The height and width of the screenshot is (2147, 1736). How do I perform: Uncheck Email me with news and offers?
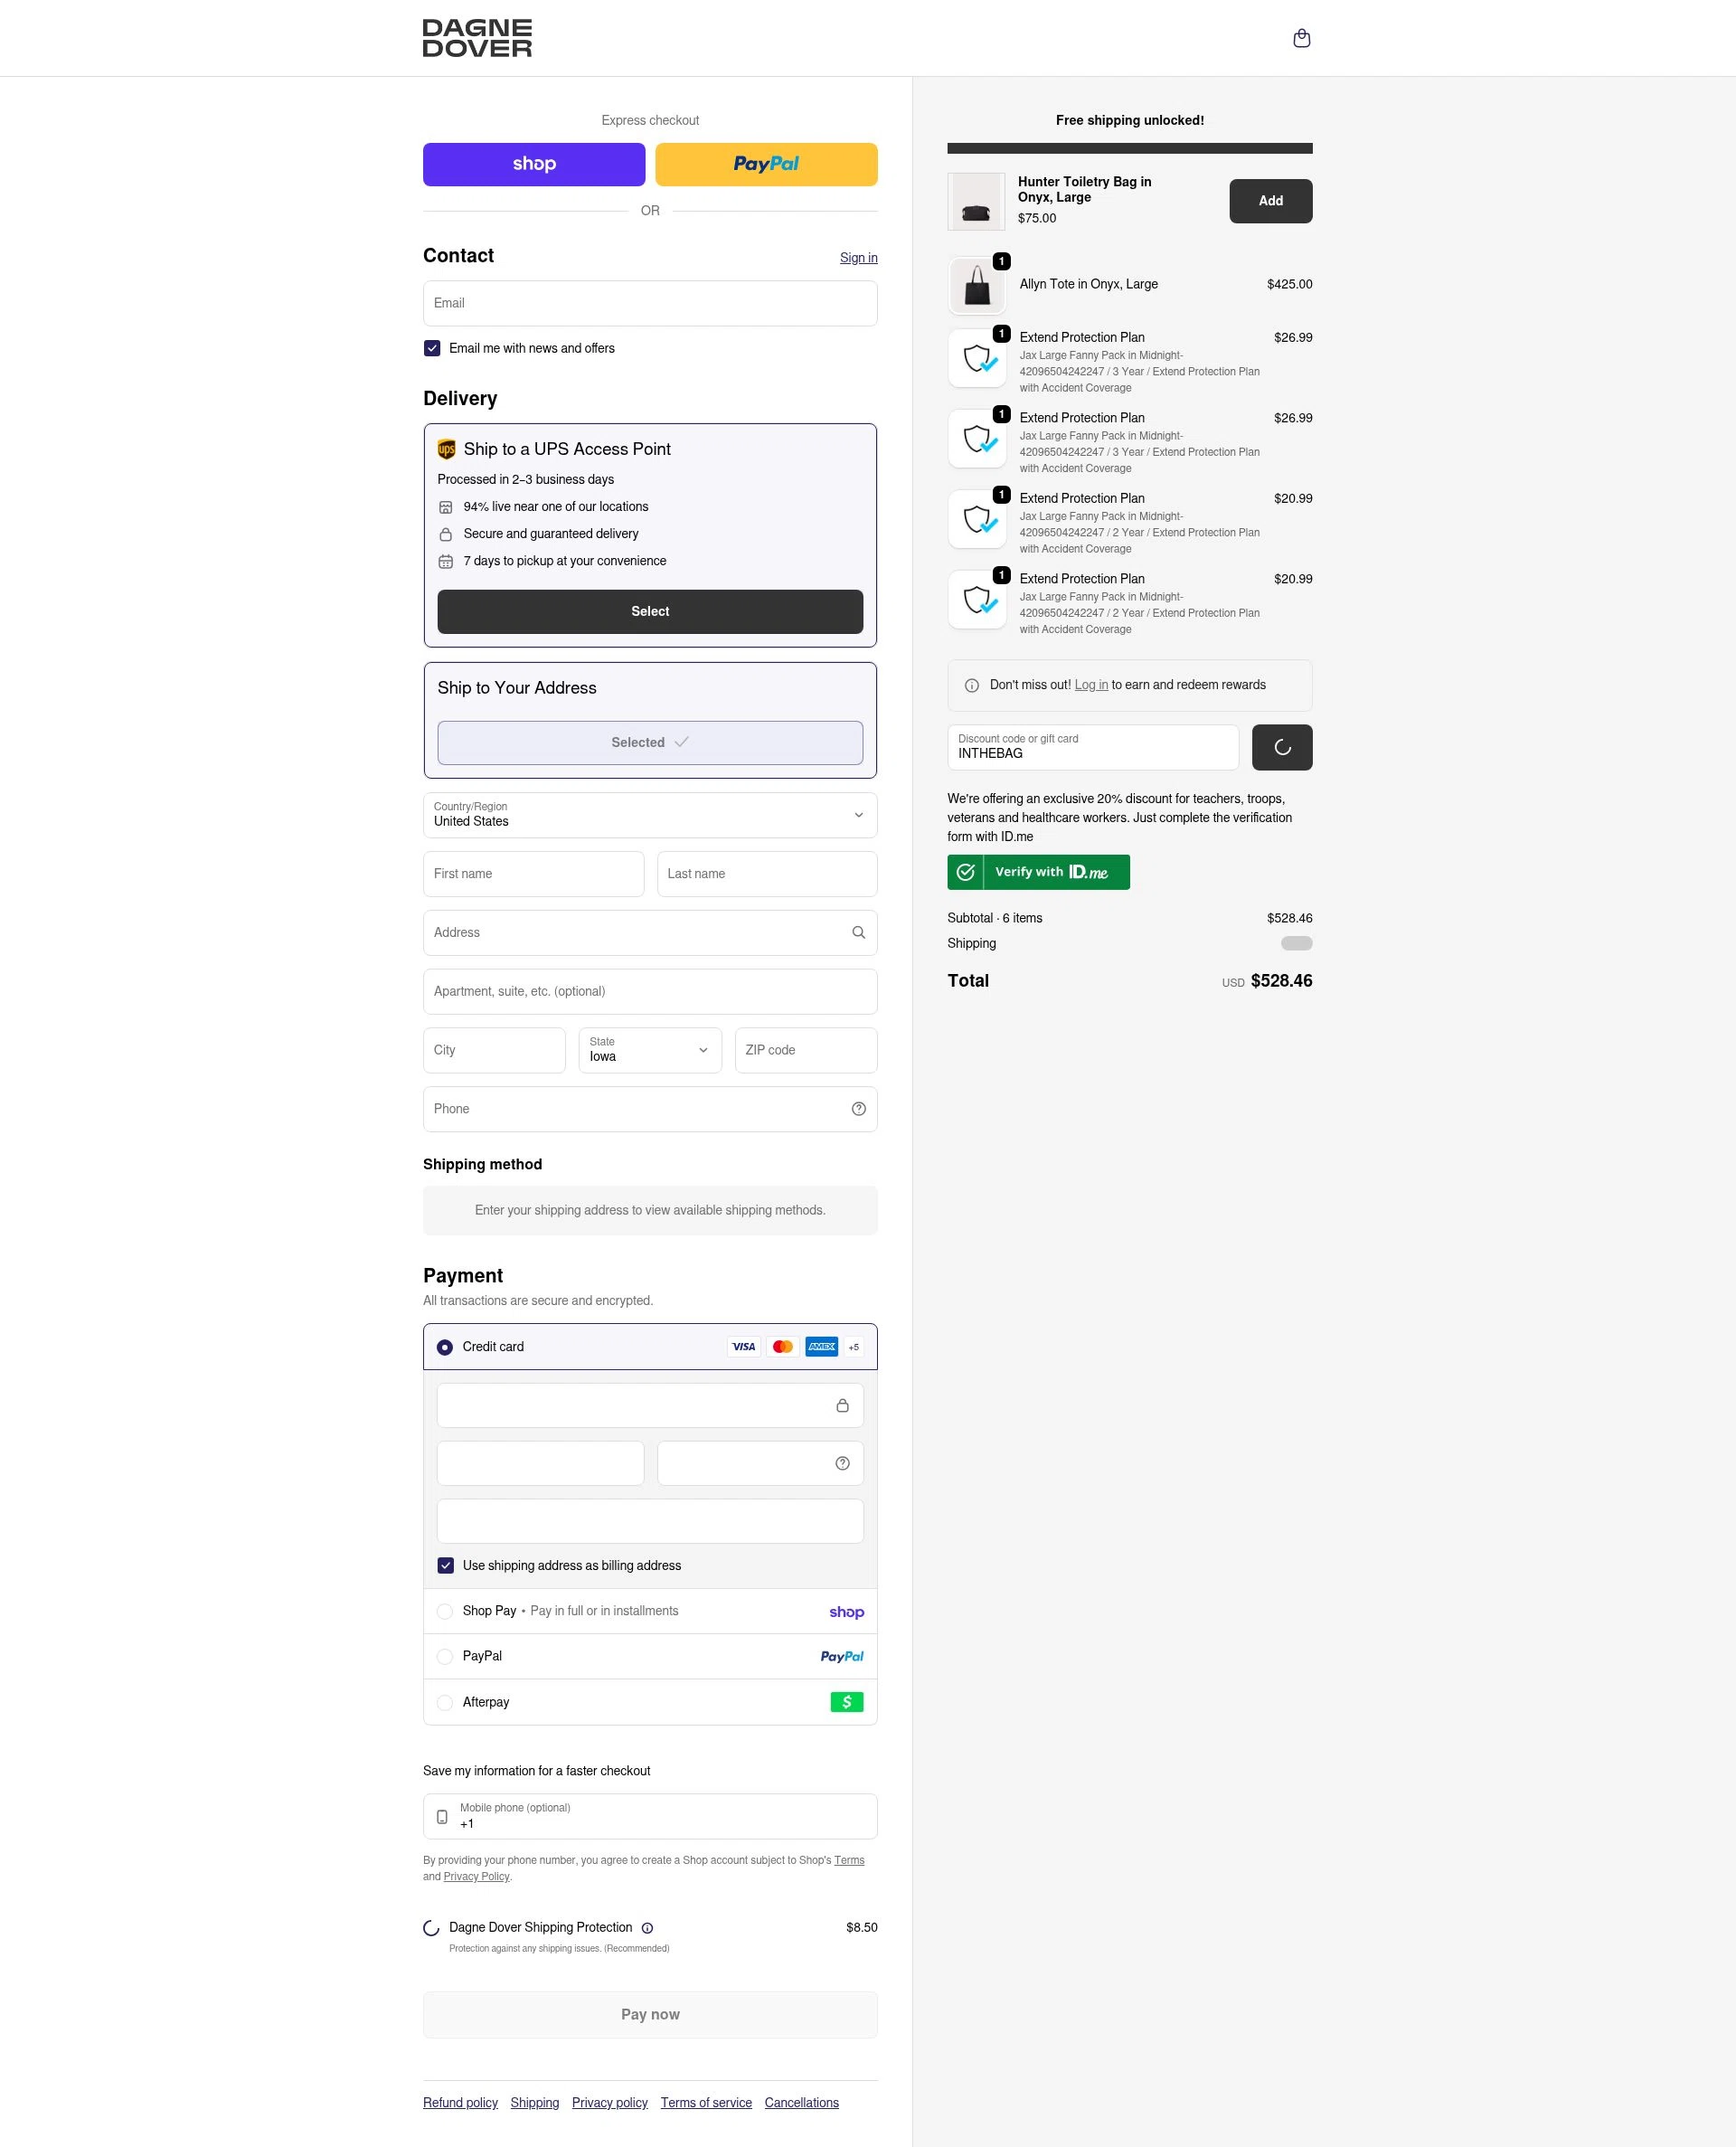point(432,348)
